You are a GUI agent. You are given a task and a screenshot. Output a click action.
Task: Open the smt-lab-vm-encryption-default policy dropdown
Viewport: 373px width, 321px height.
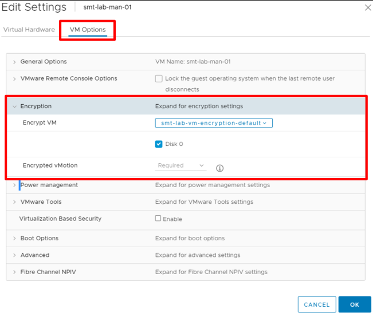coord(214,123)
